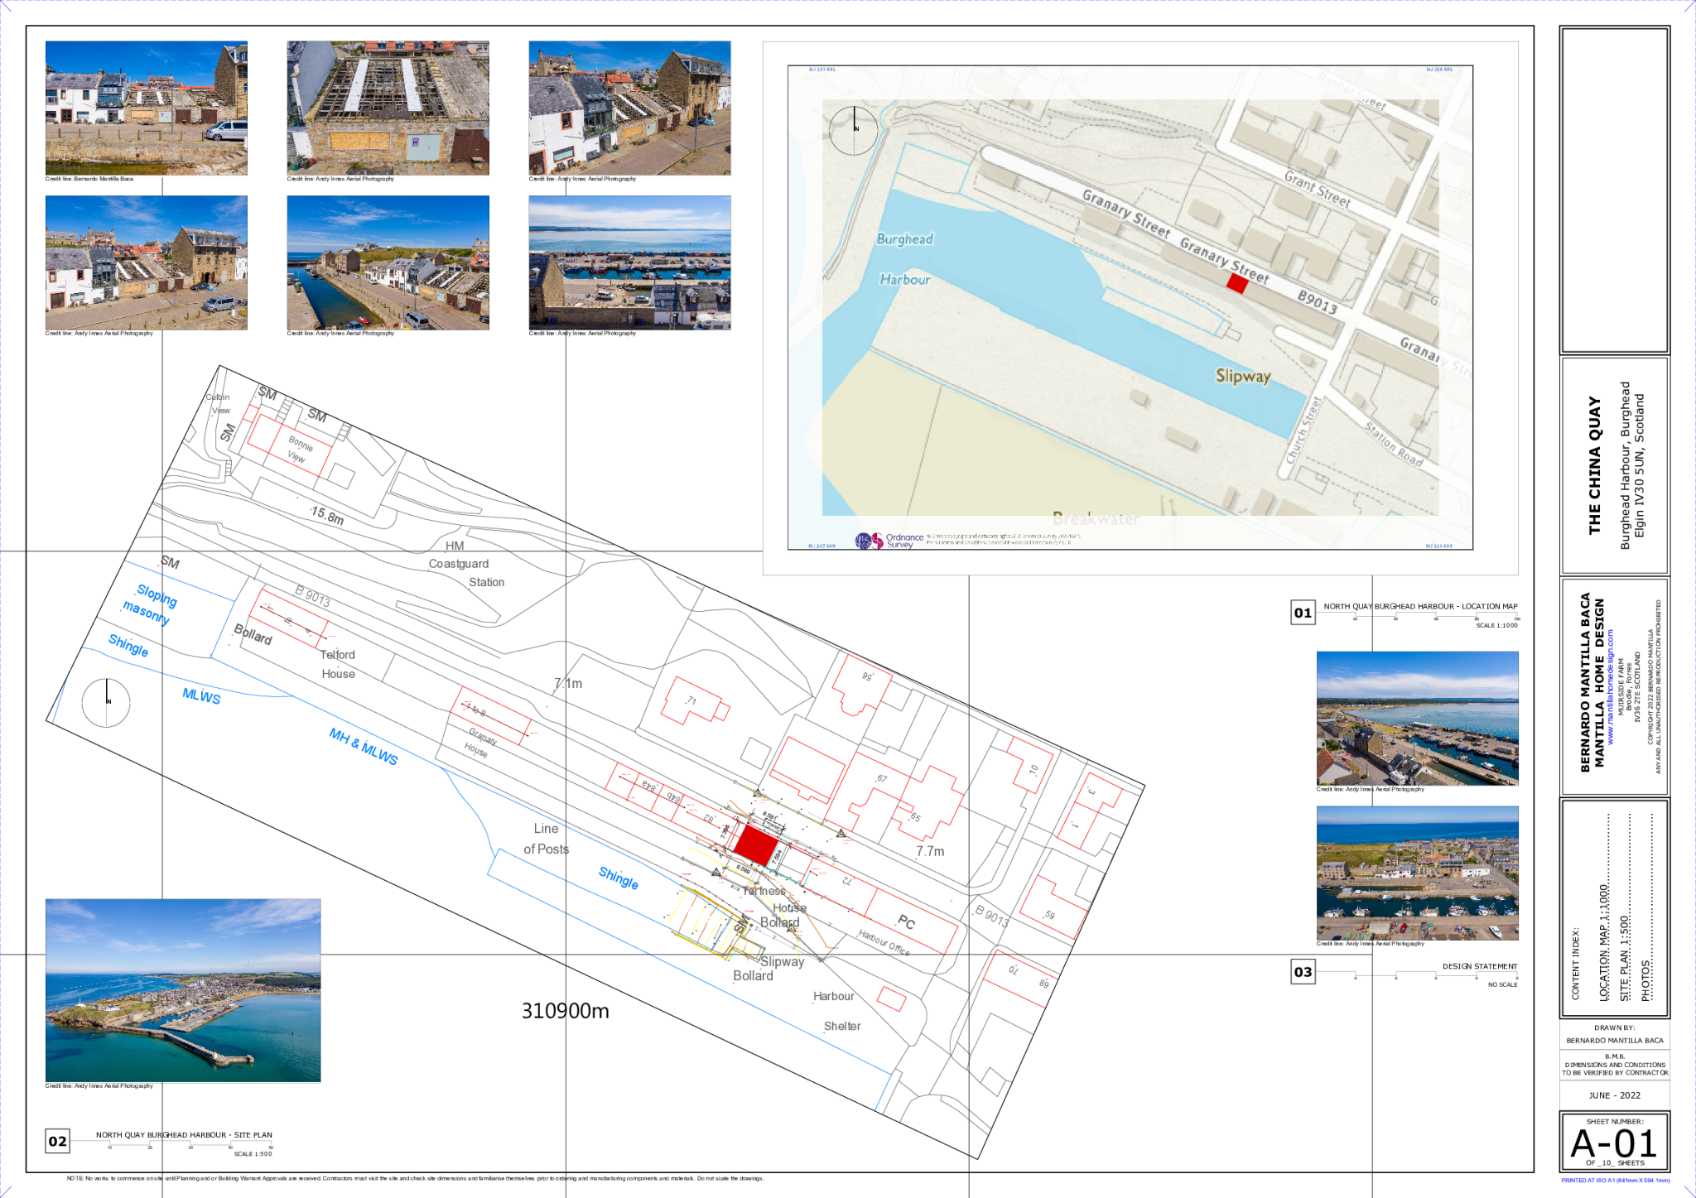
Task: Click the blue MH & MLWS label
Action: pos(364,746)
